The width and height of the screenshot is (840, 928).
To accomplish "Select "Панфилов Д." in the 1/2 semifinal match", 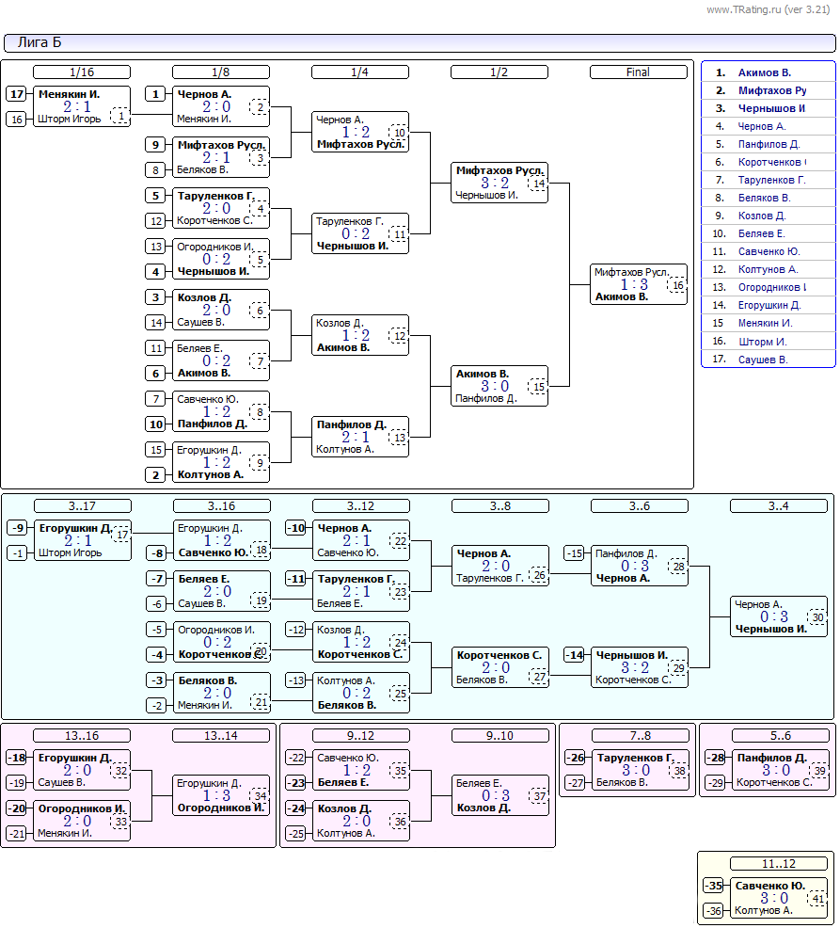I will 486,399.
